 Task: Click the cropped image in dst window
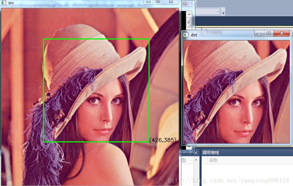click(236, 91)
